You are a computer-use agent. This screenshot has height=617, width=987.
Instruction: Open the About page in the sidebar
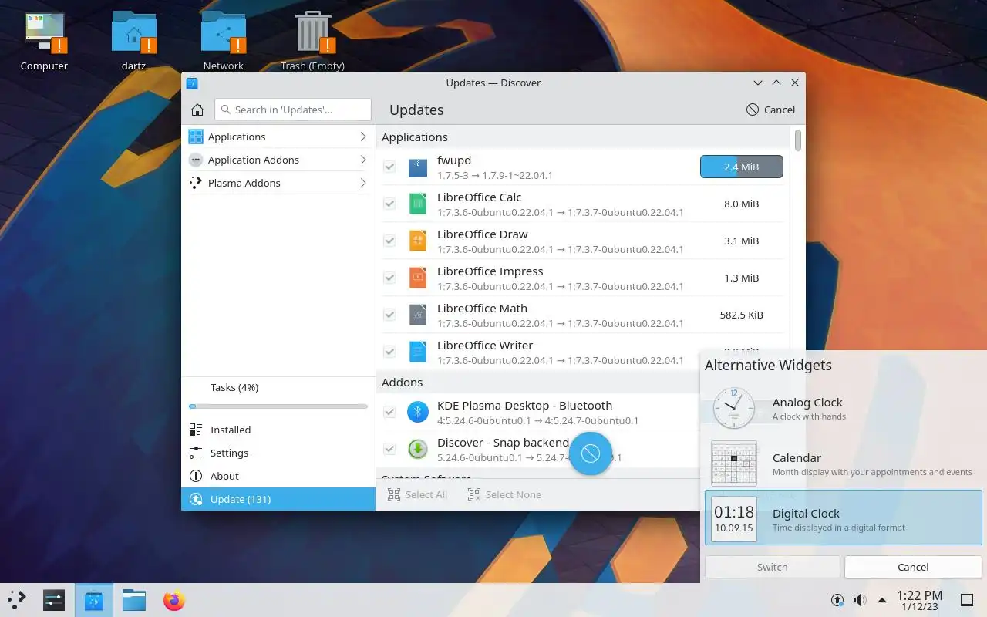[x=278, y=476]
